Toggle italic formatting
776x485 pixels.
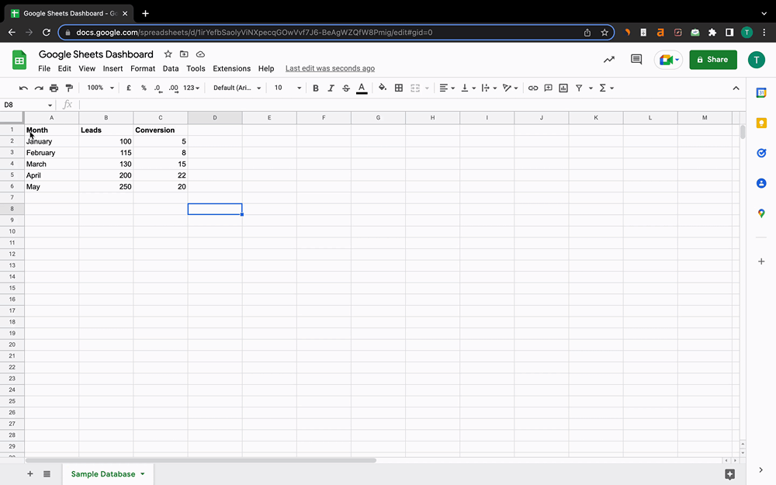coord(331,88)
